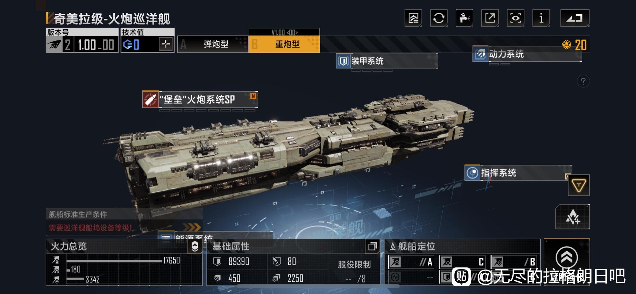The image size is (636, 294).
Task: Expand the 基础属性 attributes panel
Action: point(372,246)
